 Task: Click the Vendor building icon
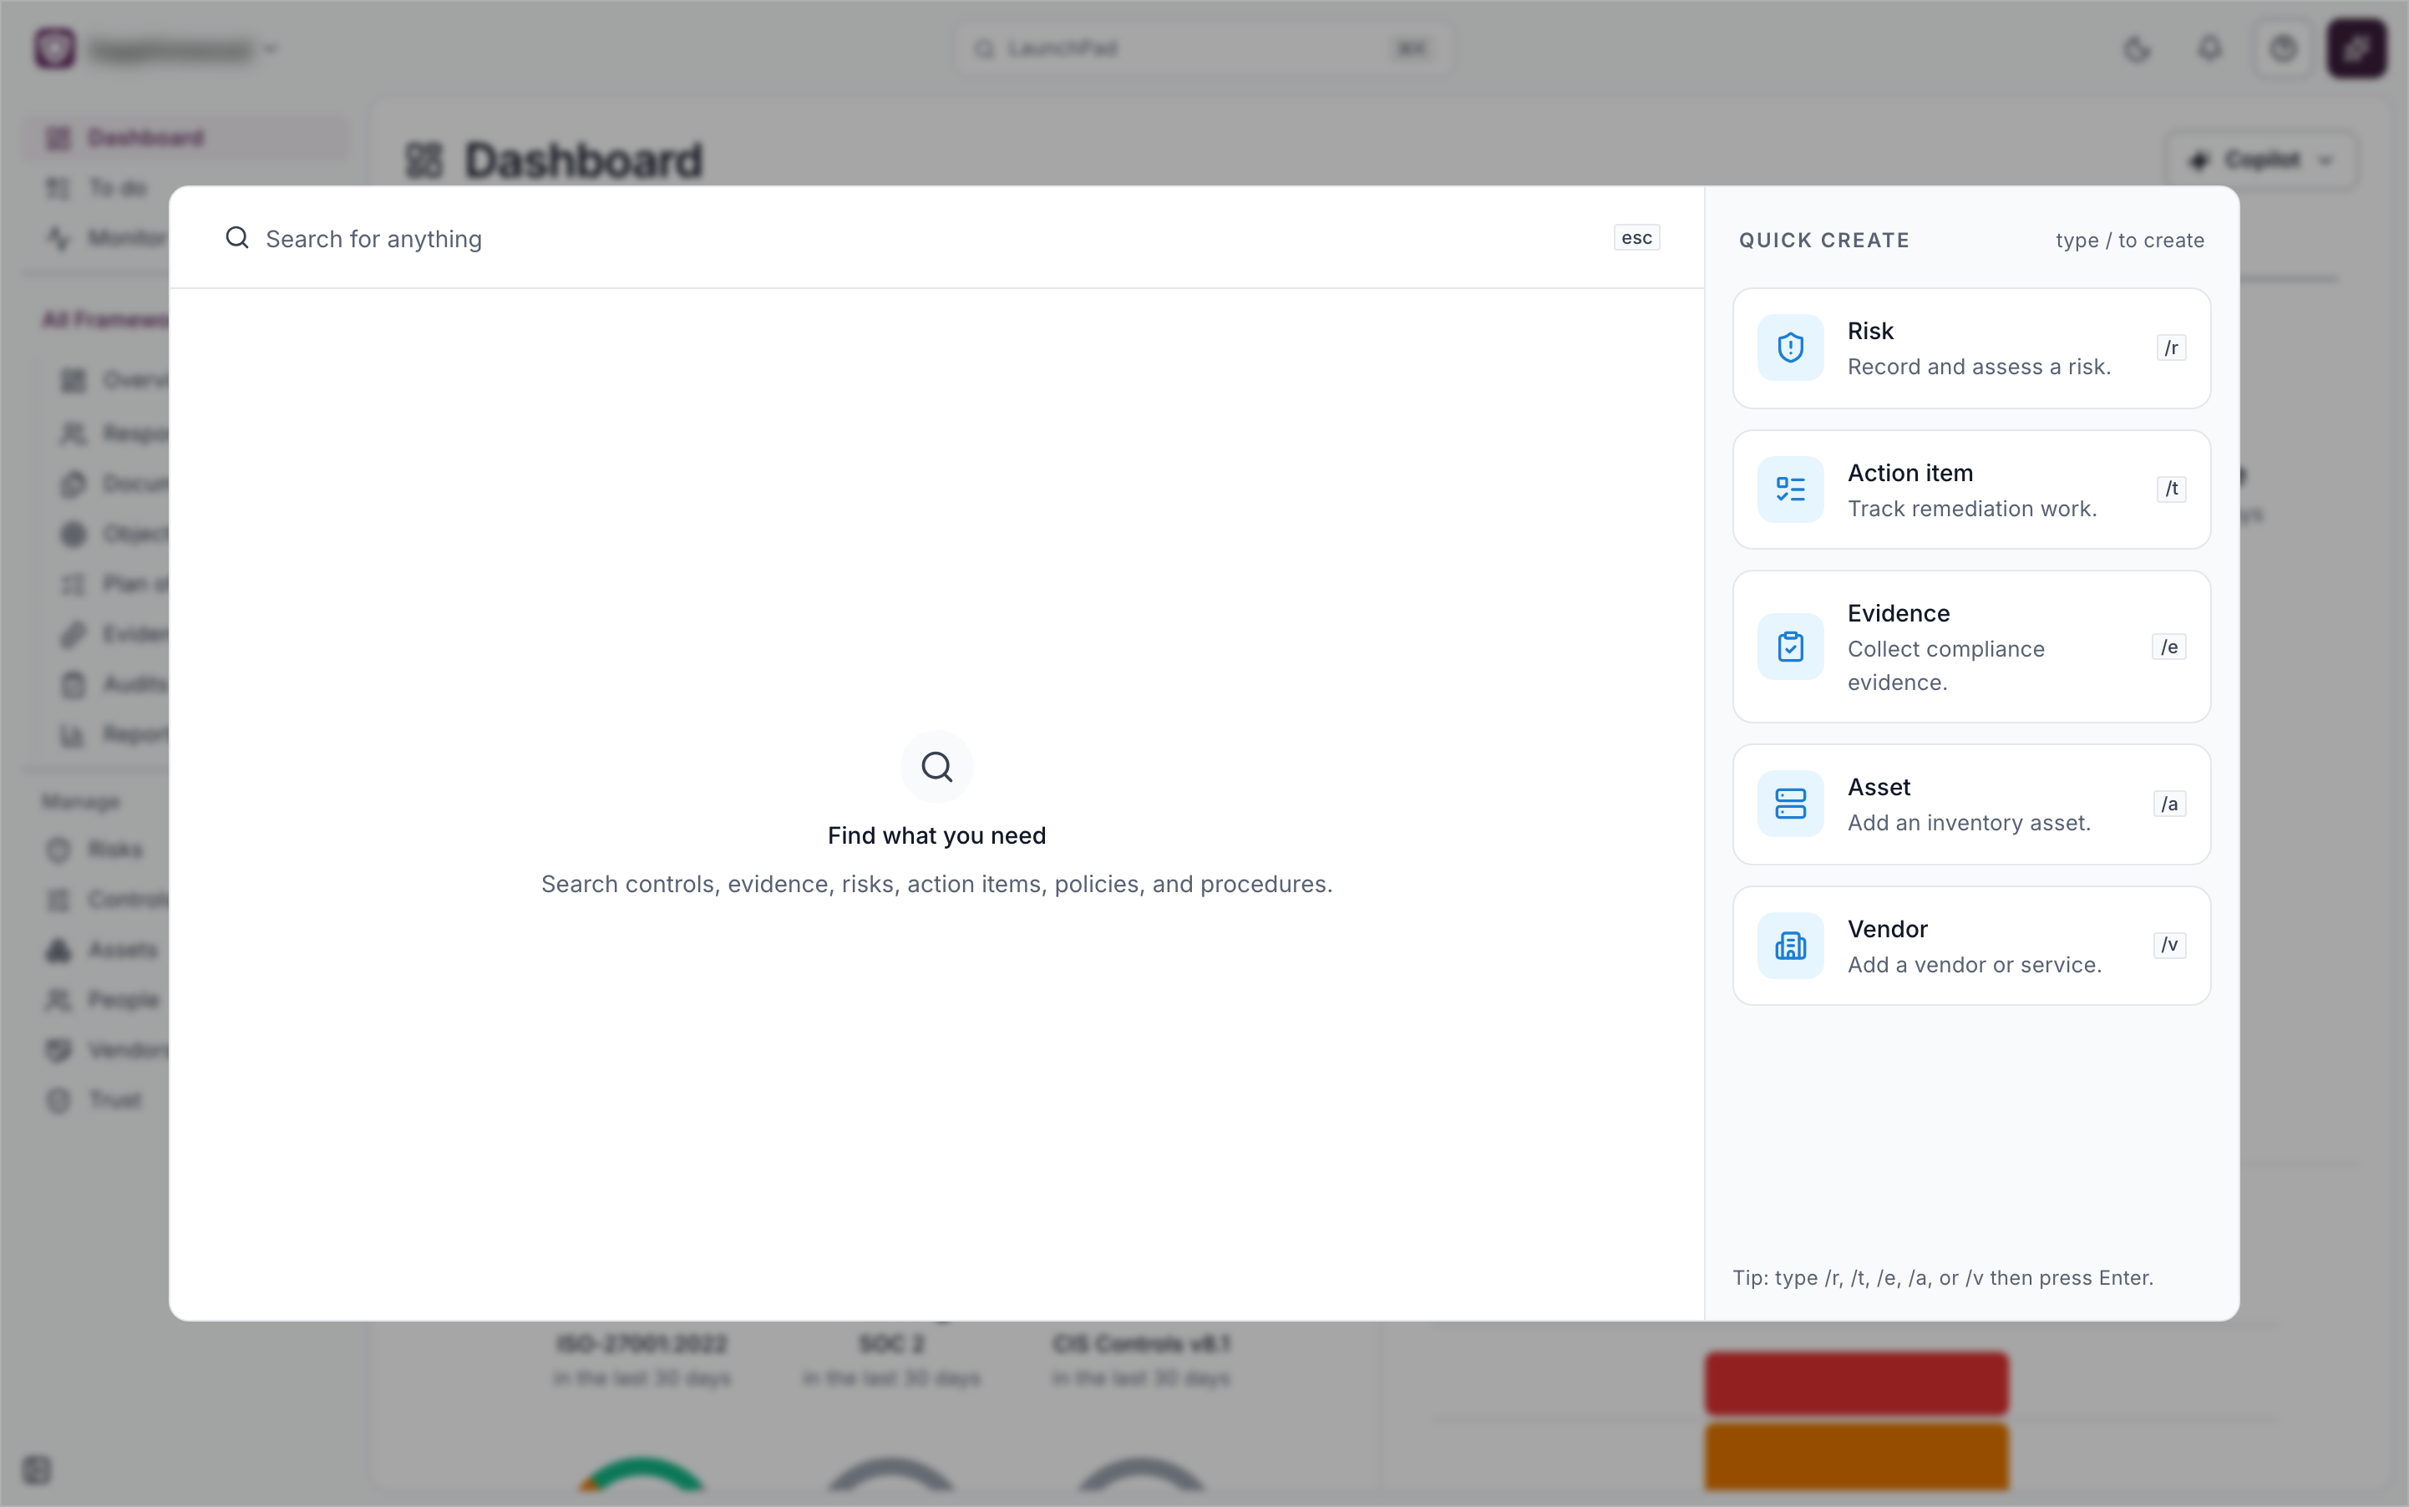pos(1790,946)
